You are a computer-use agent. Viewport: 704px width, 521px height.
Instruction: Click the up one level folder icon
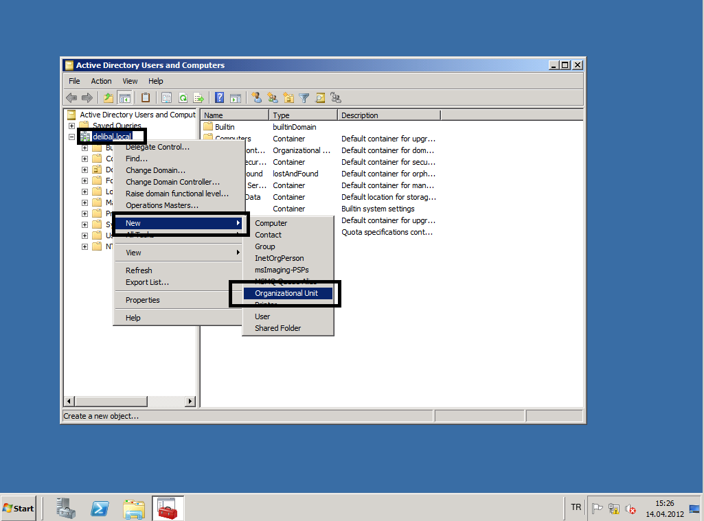(109, 98)
